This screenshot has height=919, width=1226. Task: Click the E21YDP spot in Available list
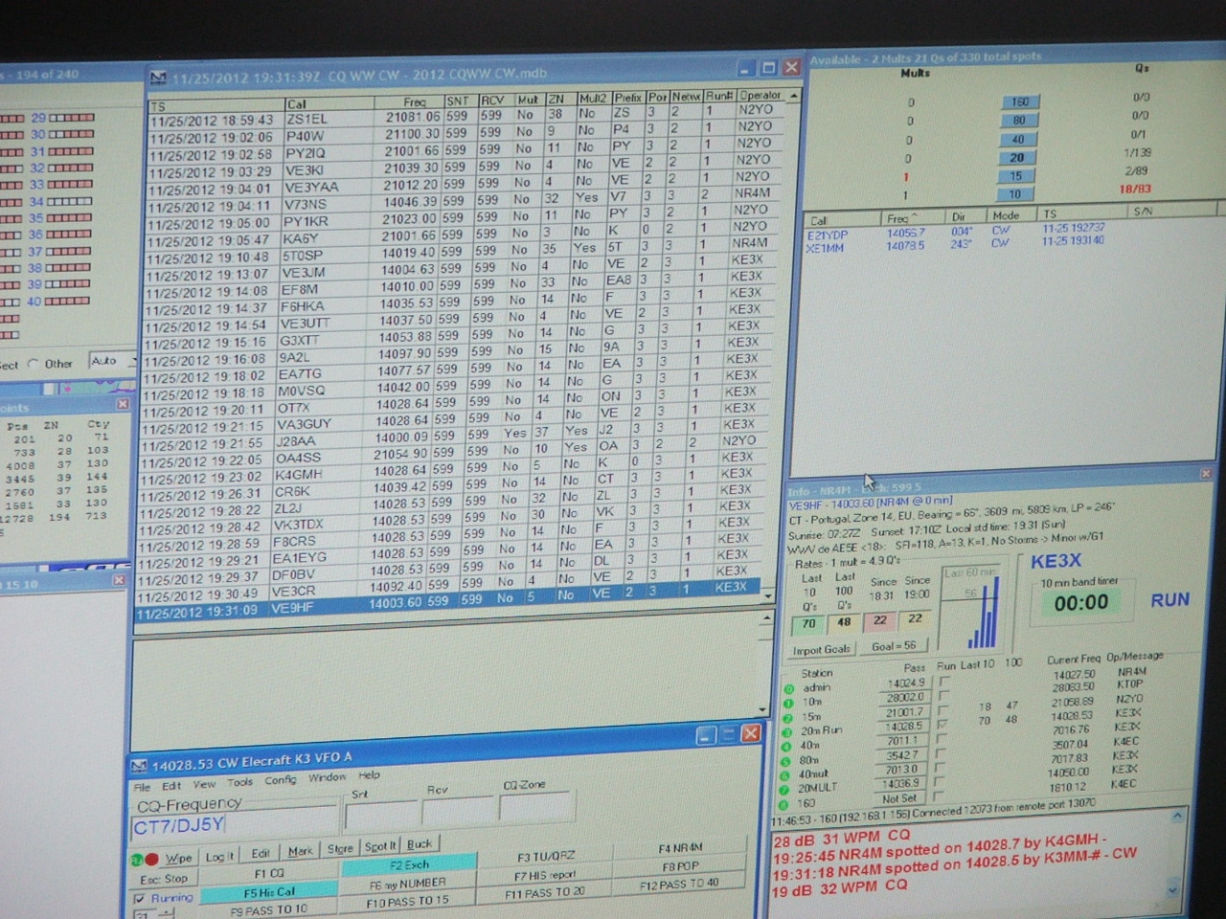tap(828, 234)
